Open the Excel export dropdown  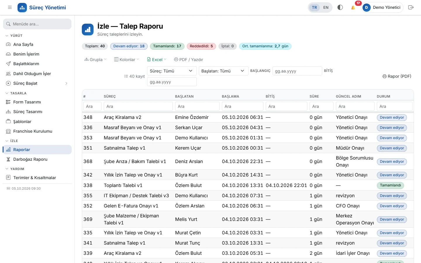(157, 60)
